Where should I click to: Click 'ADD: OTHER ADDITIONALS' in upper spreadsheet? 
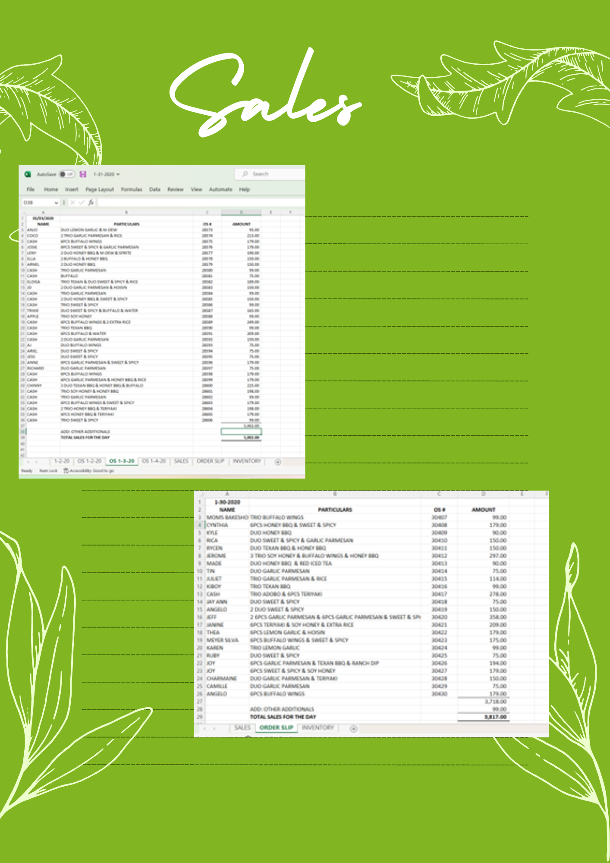click(x=85, y=431)
